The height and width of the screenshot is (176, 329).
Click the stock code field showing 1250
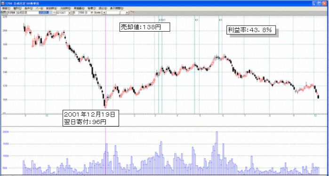pyautogui.click(x=12, y=13)
